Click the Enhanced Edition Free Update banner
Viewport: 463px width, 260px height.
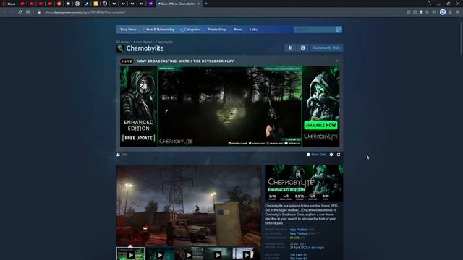(x=138, y=106)
